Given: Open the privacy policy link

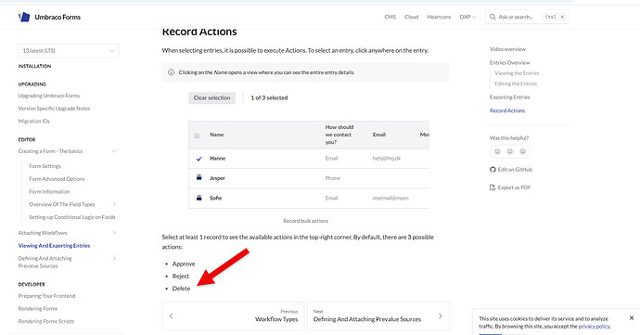Looking at the screenshot, I should [x=594, y=326].
